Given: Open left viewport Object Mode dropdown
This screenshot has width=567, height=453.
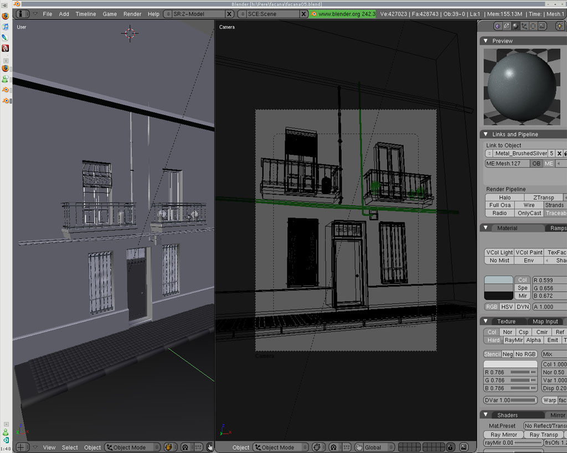Looking at the screenshot, I should (x=132, y=447).
